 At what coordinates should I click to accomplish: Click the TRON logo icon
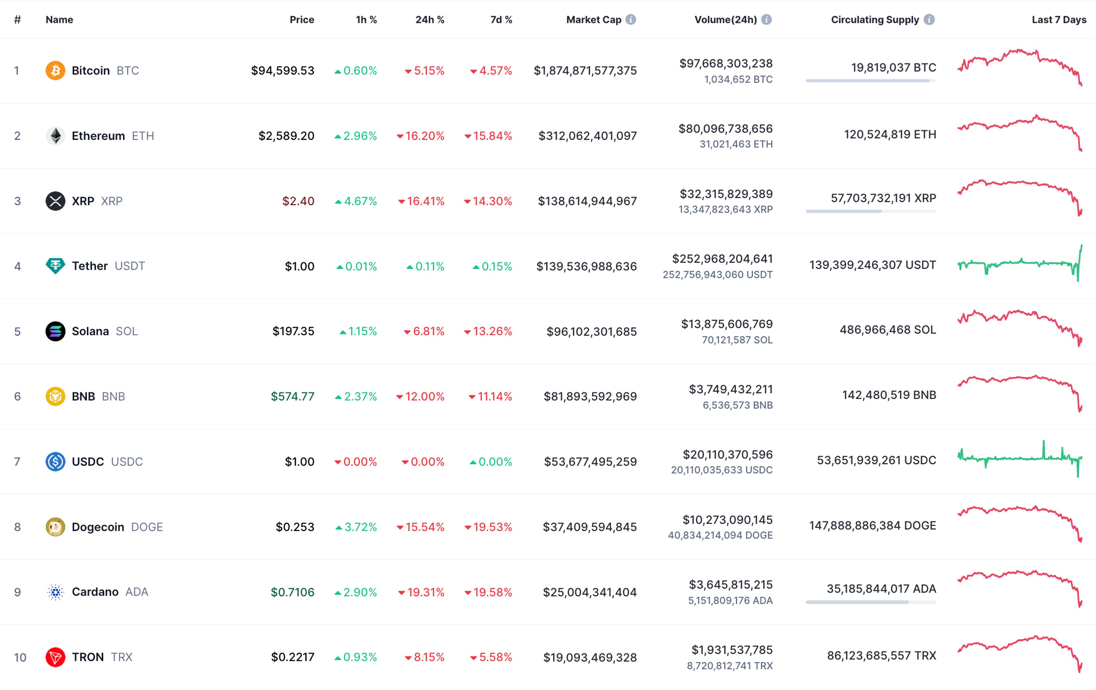pos(55,657)
